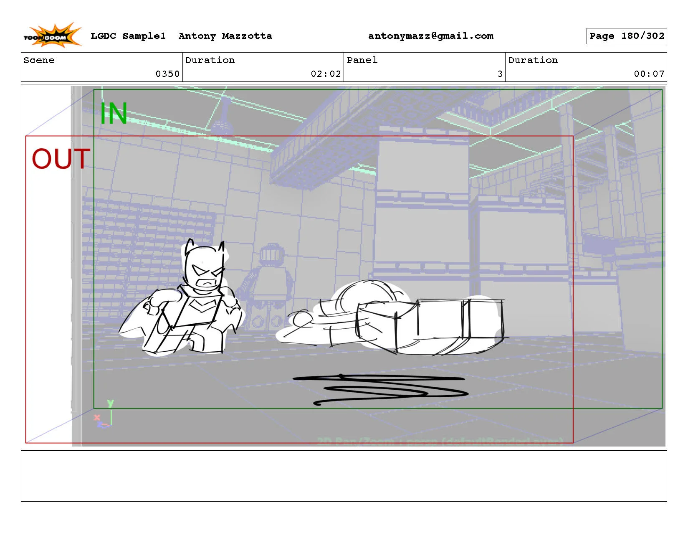This screenshot has height=533, width=688.
Task: Click the panel number '3'
Action: (500, 74)
